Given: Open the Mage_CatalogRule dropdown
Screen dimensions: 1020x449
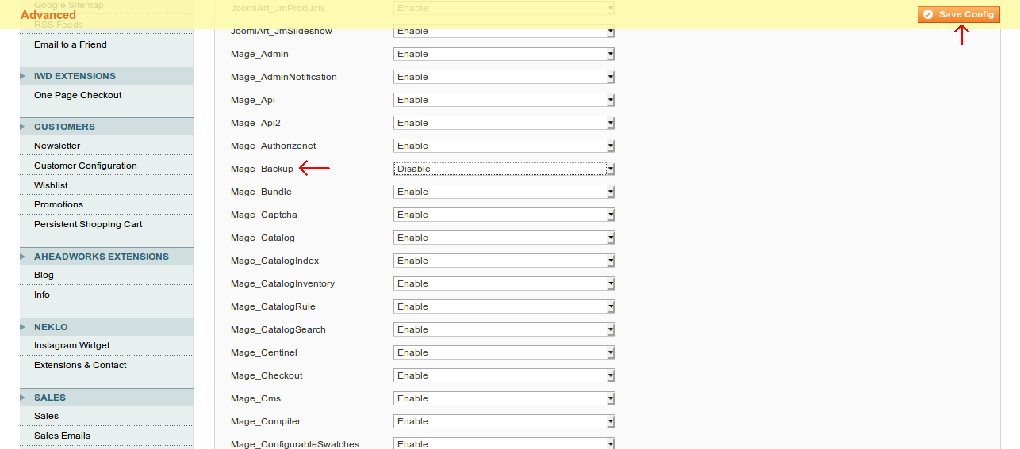Looking at the screenshot, I should [x=504, y=306].
